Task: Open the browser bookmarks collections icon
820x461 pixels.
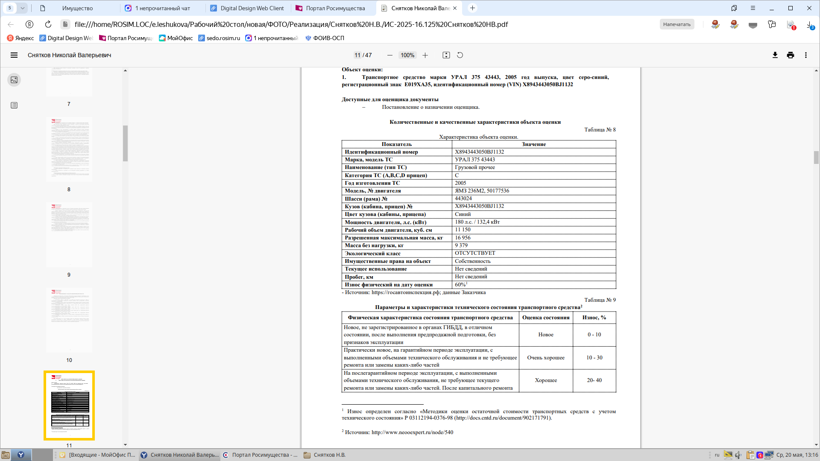Action: 734,8
